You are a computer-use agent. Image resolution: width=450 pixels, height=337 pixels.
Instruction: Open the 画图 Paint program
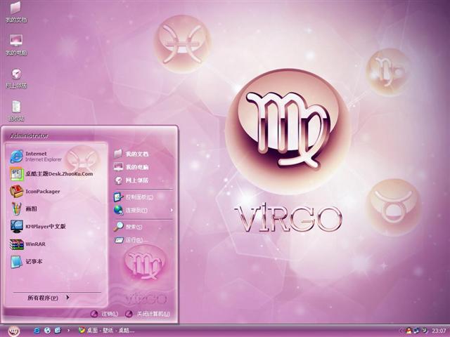(31, 209)
